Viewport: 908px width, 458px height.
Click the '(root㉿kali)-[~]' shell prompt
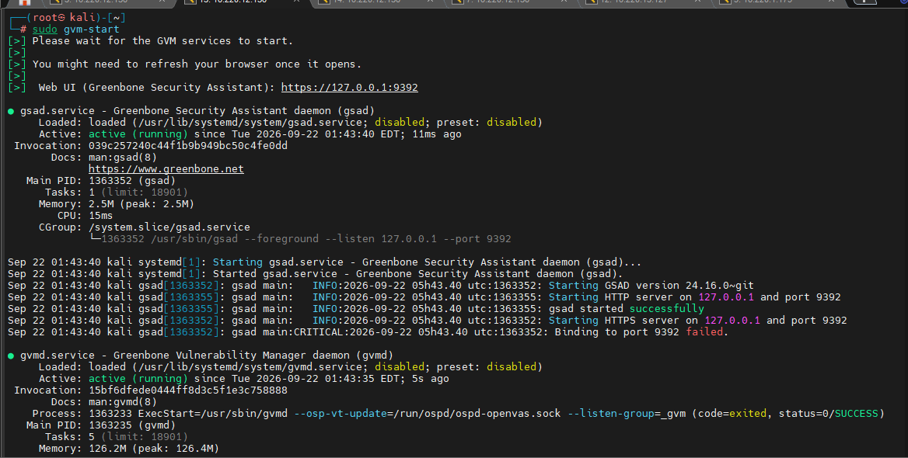coord(76,17)
